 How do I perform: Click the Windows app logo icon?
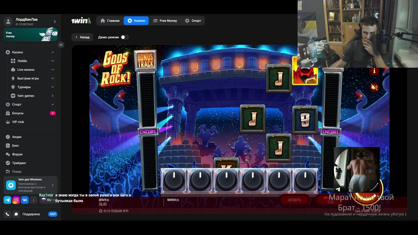click(x=11, y=185)
